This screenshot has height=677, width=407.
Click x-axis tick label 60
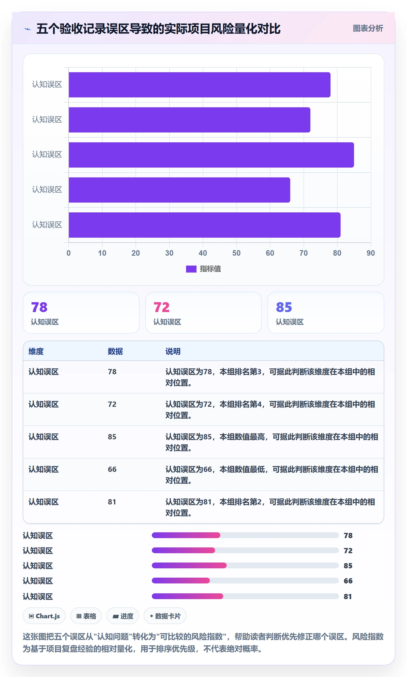[270, 253]
